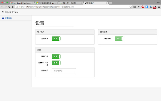The height and width of the screenshot is (101, 161).
Task: Switch to the 草榴小助手 - 修改项目 tab
Action: point(71,3)
